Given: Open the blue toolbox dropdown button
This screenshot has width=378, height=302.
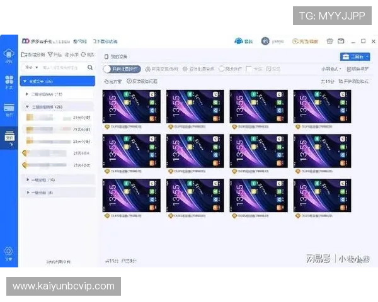Looking at the screenshot, I should click(x=355, y=57).
